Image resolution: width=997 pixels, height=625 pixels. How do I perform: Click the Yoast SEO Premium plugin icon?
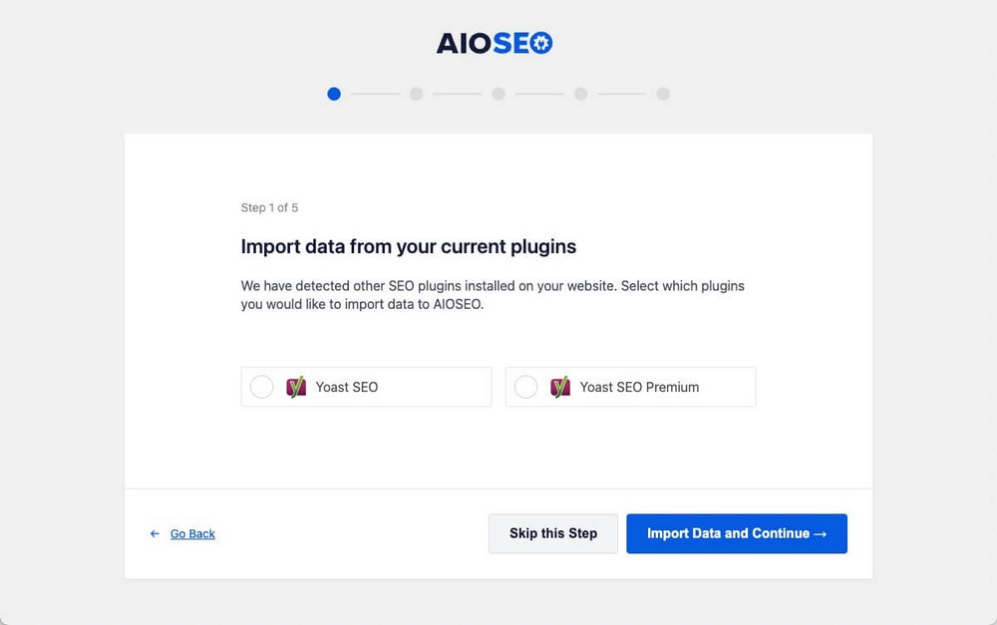(x=560, y=387)
